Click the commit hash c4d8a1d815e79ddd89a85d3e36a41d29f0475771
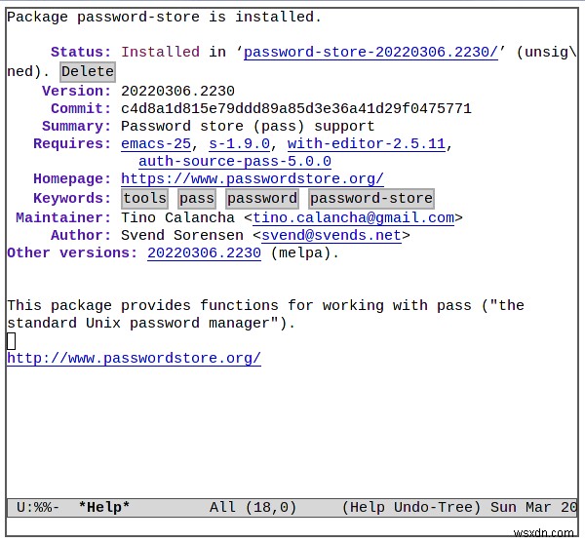585x543 pixels. [296, 108]
